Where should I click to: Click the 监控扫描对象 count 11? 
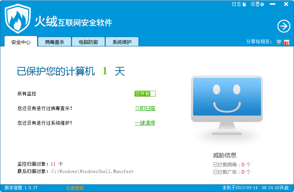click(53, 164)
